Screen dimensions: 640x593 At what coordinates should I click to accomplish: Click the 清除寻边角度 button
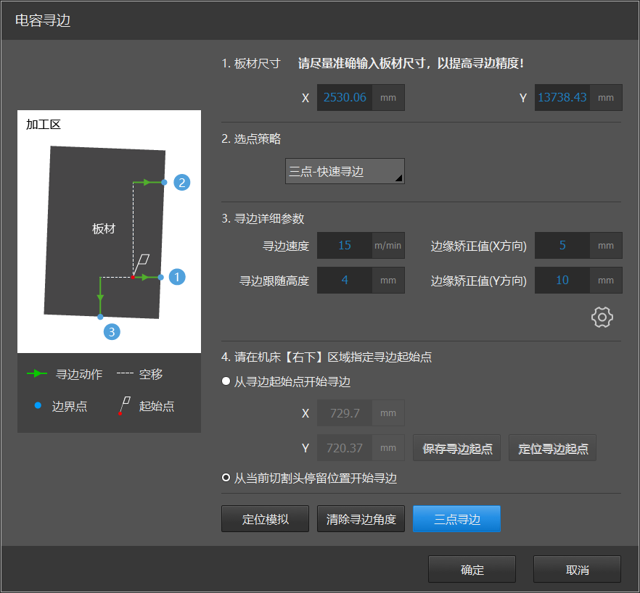coord(361,519)
